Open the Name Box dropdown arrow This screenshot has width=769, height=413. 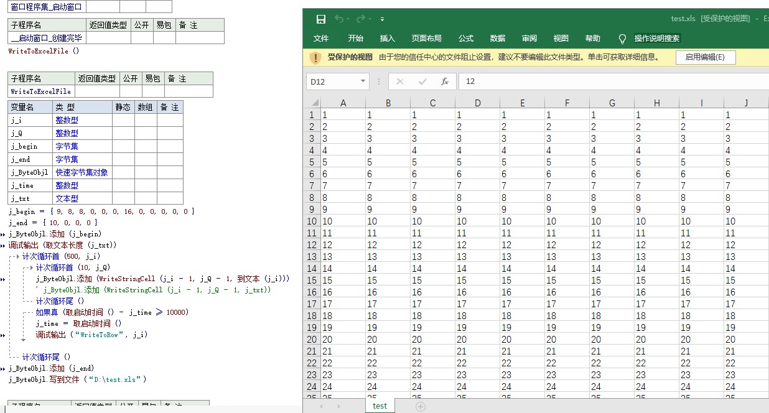point(363,81)
